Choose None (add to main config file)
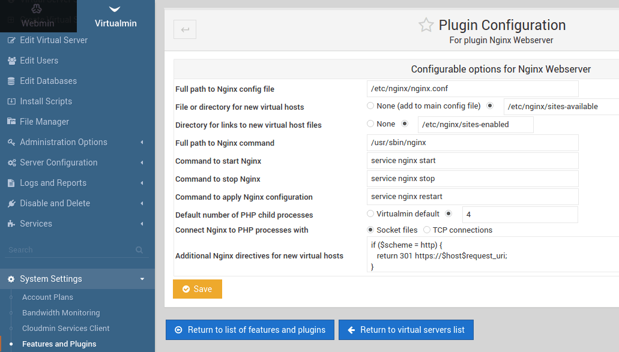The width and height of the screenshot is (619, 352). point(370,106)
